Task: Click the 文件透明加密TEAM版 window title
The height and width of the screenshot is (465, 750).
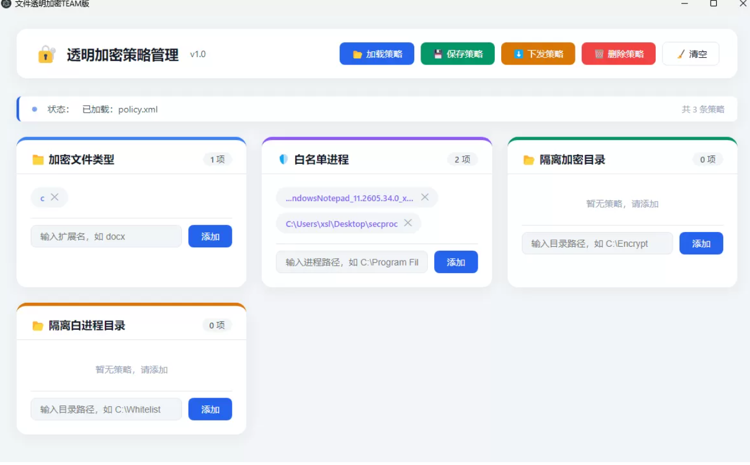Action: (52, 4)
